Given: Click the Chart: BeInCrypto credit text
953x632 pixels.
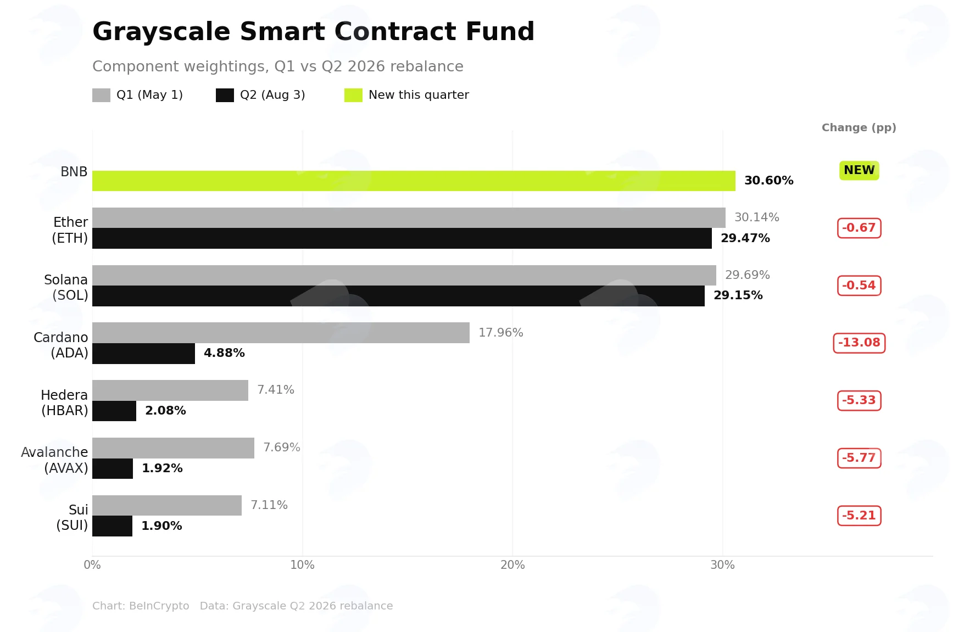Looking at the screenshot, I should coord(141,606).
